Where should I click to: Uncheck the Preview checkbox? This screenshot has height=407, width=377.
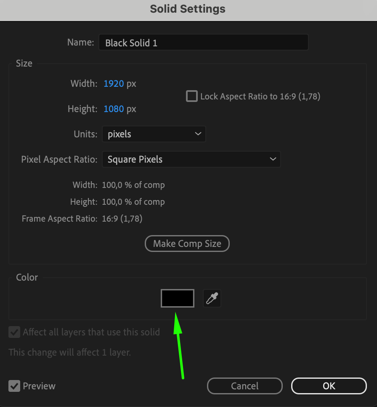15,386
